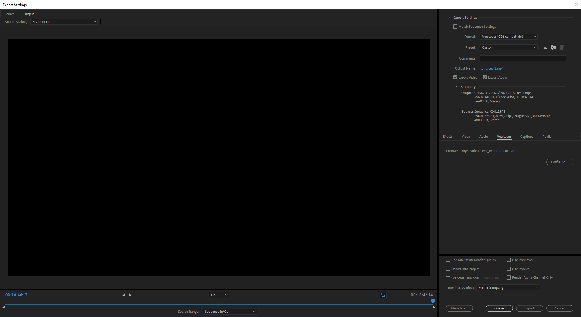Open the Format dropdown showing Voukoder
The image size is (581, 317).
pos(508,37)
